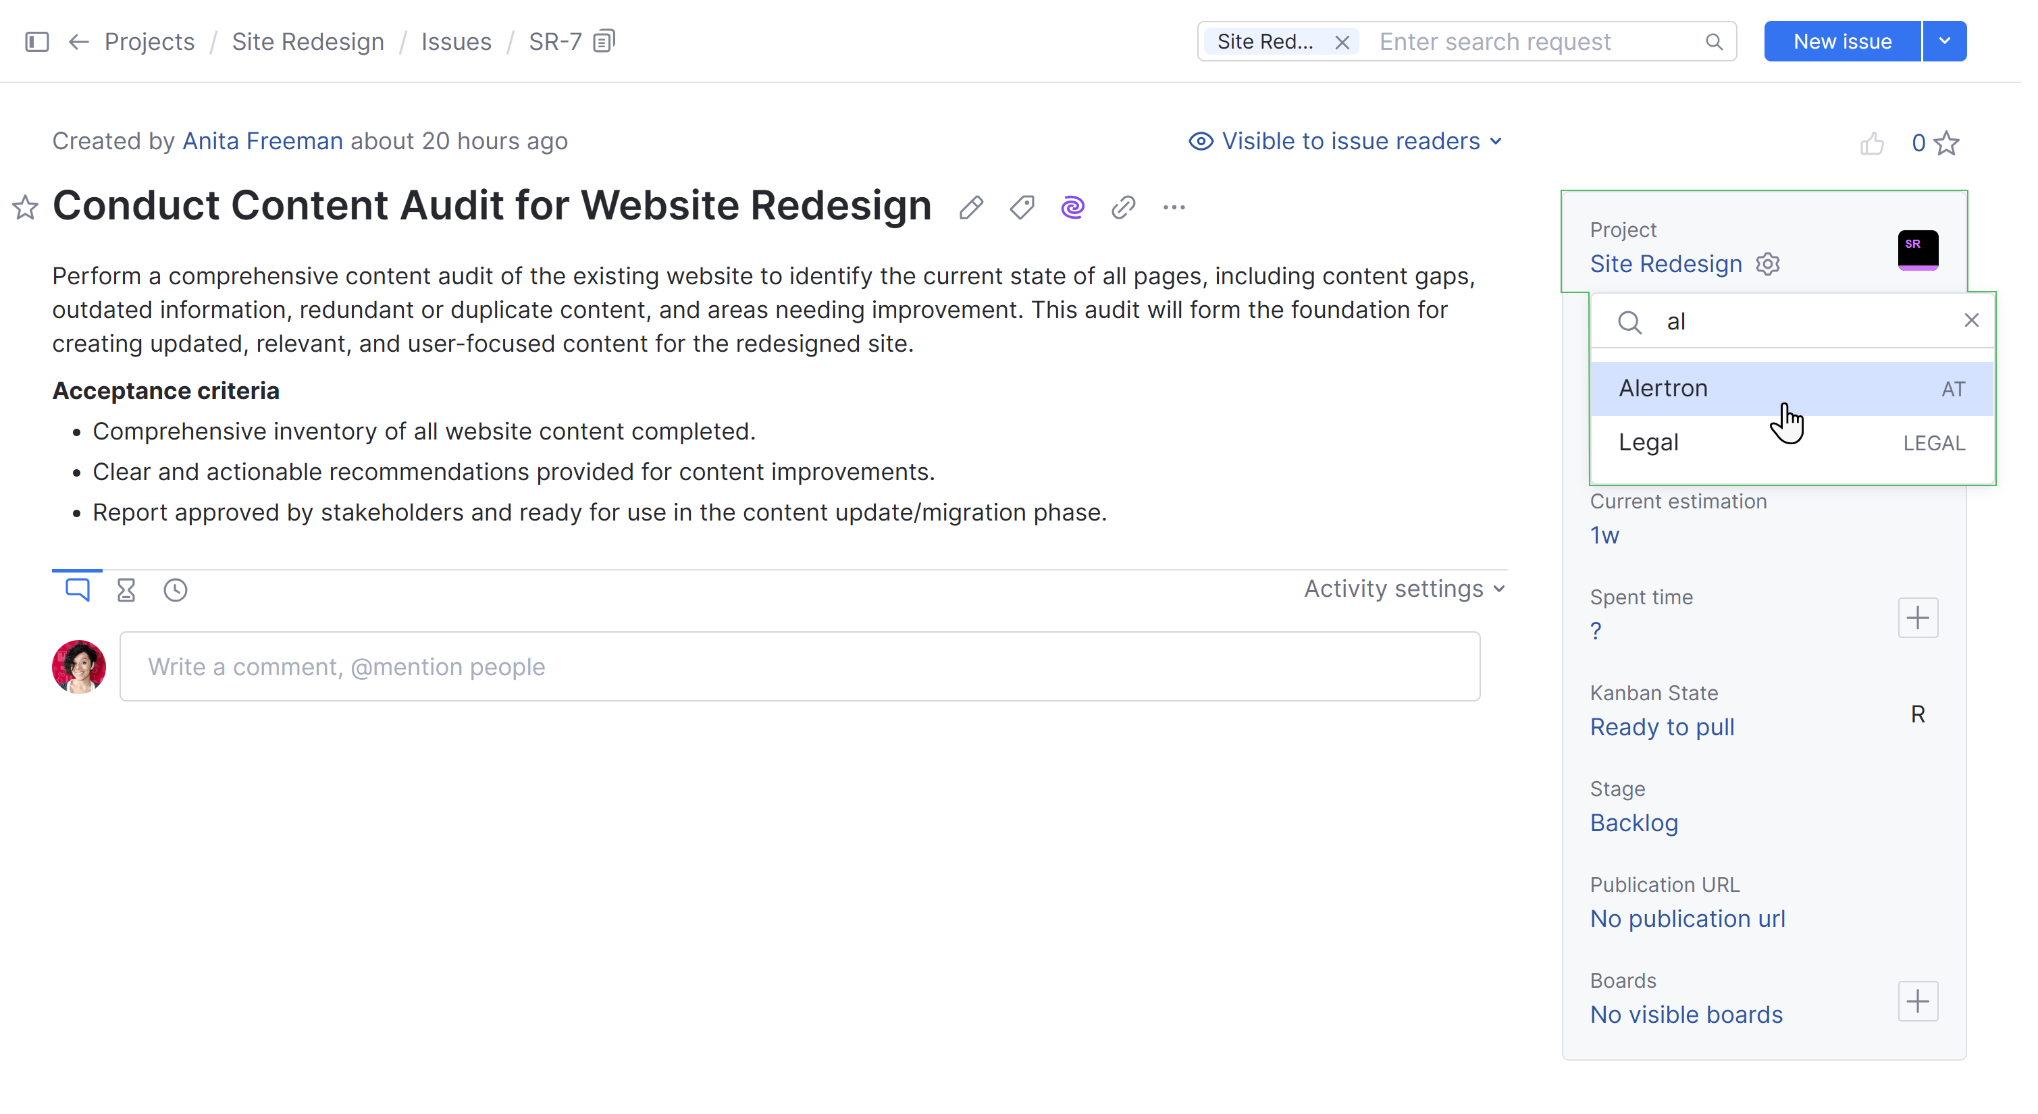Viewport: 2038px width, 1114px height.
Task: Toggle the sidebar panel icon in the header
Action: point(37,41)
